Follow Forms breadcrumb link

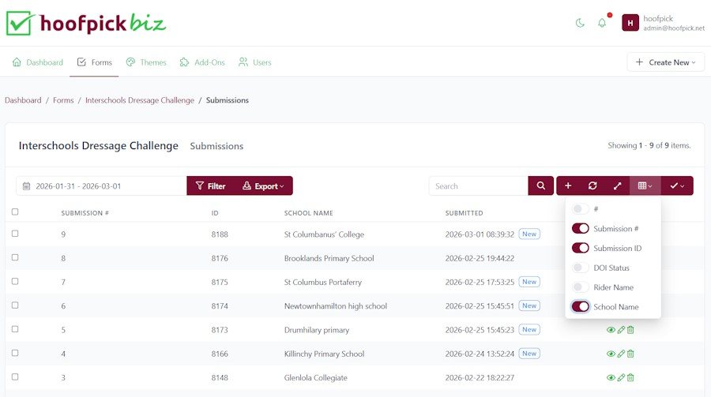(x=63, y=100)
